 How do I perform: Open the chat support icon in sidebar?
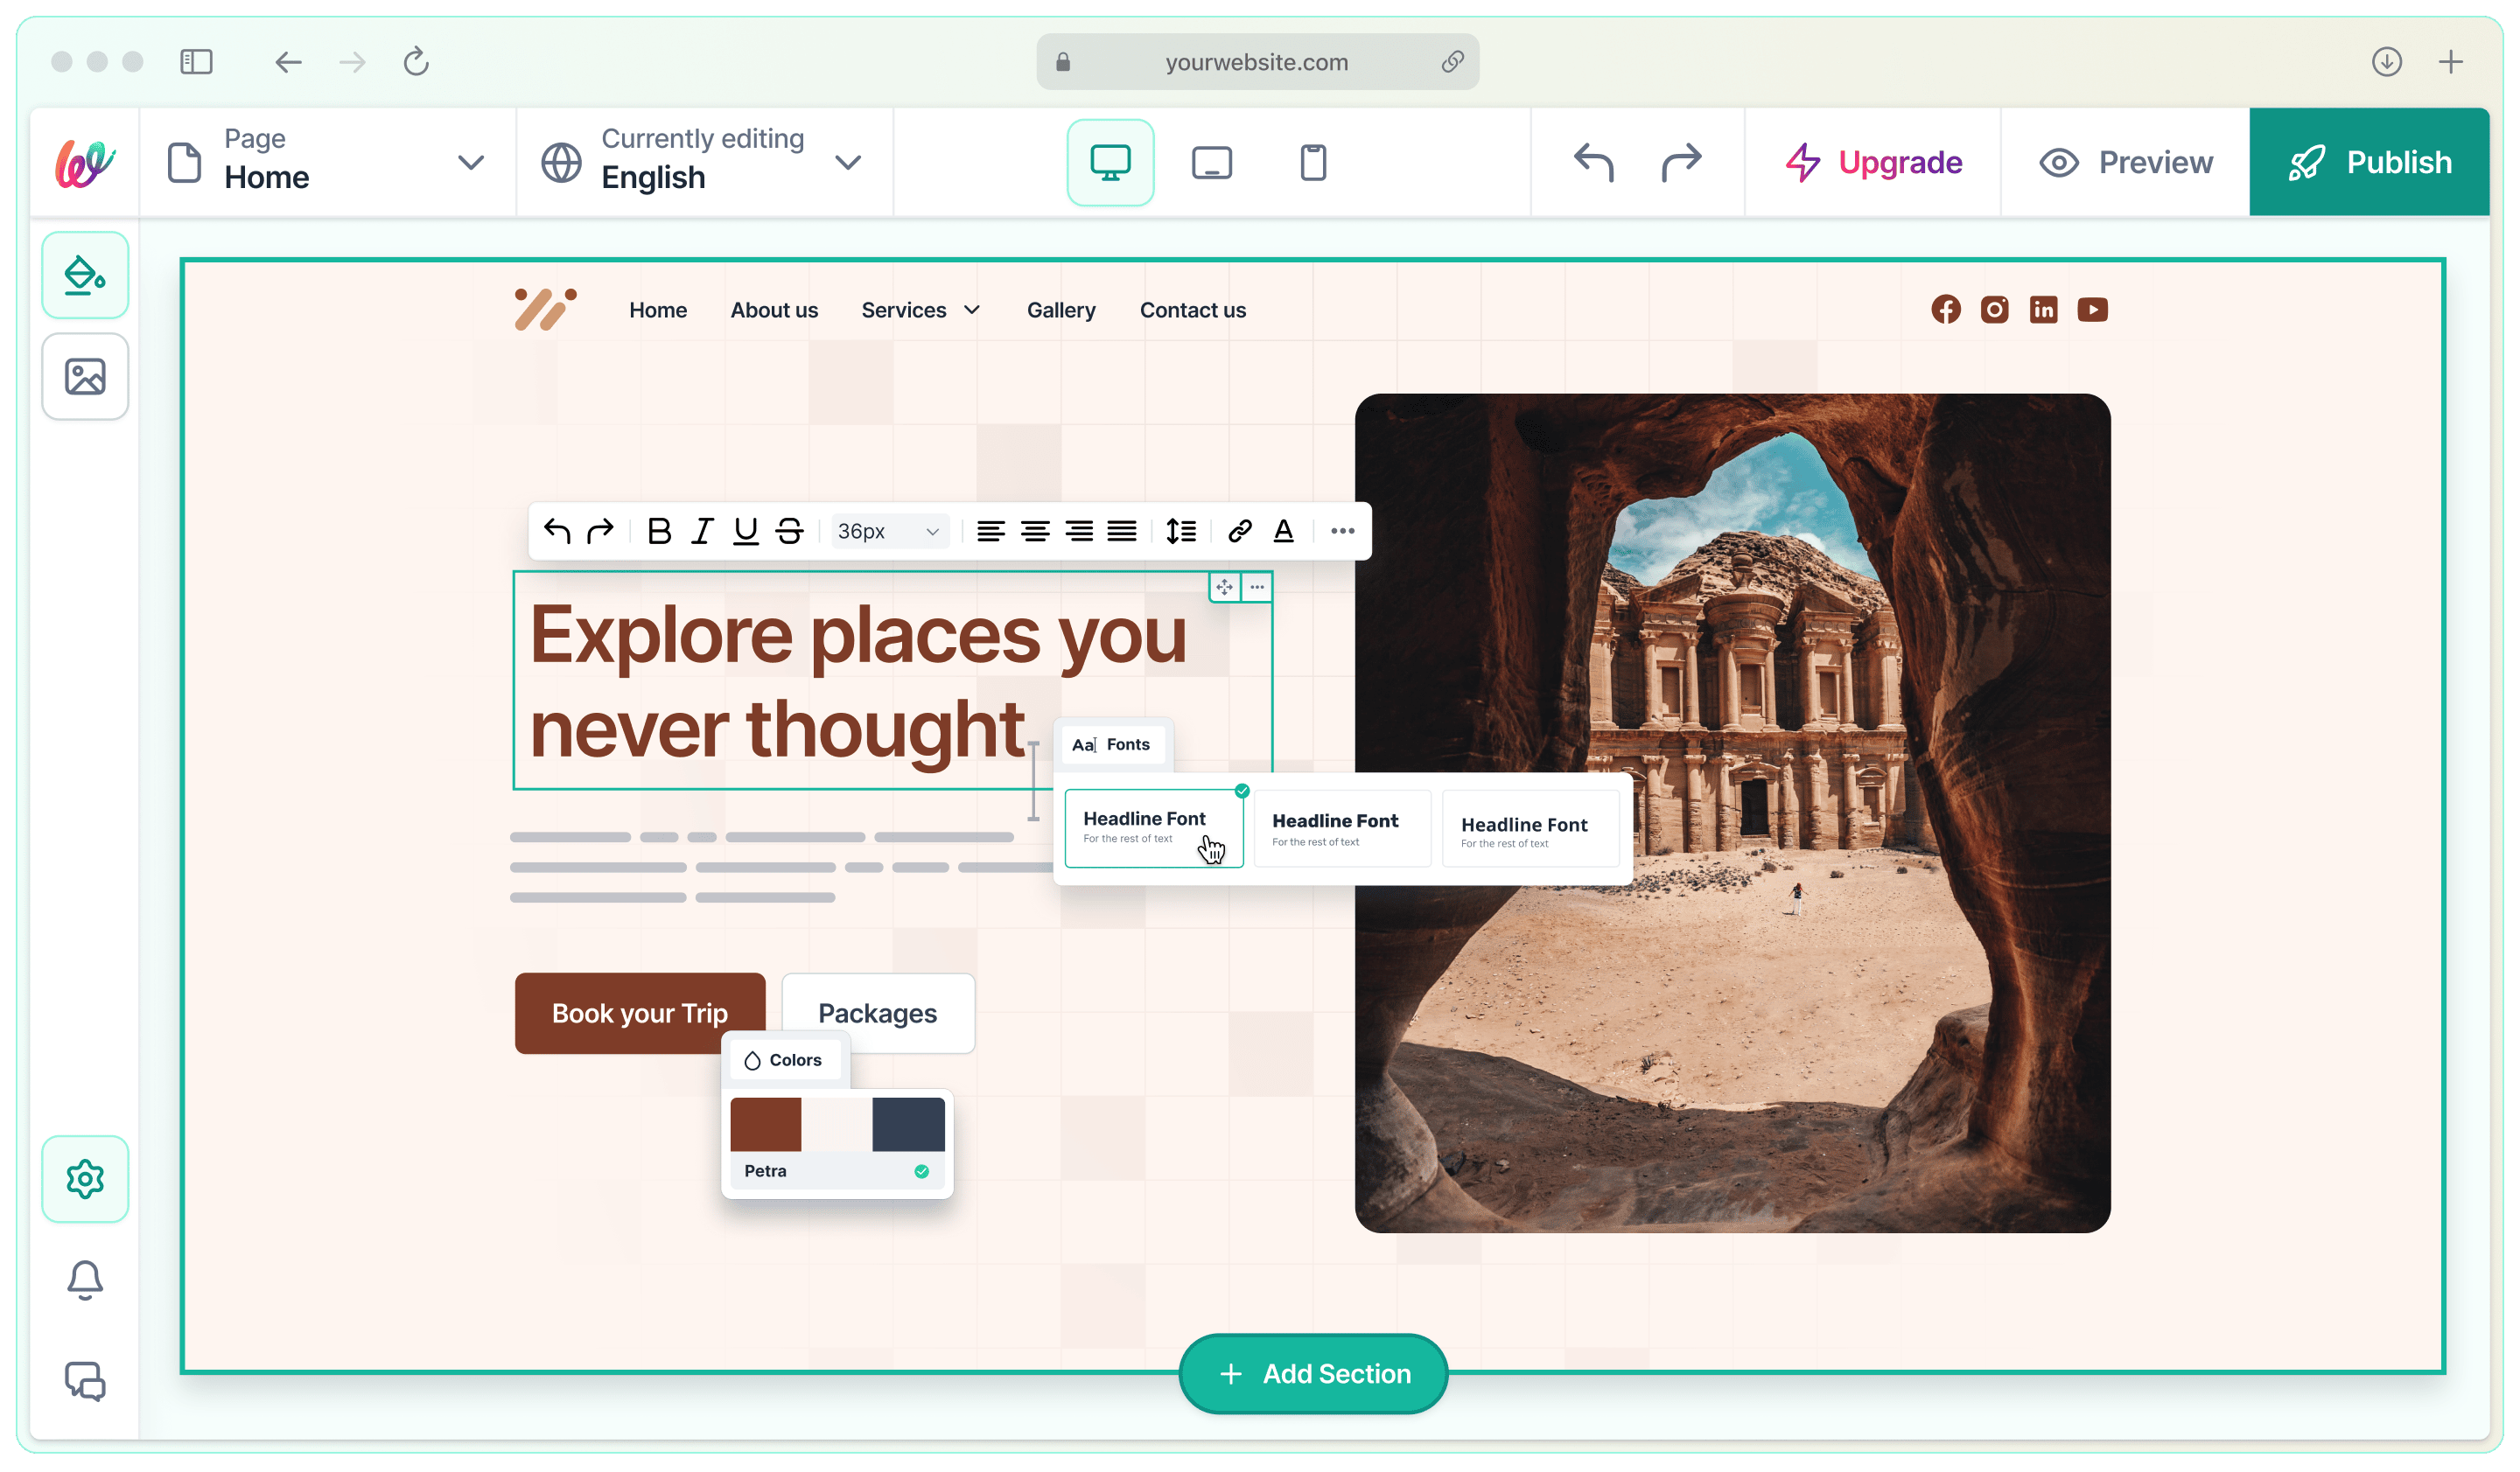[x=85, y=1381]
